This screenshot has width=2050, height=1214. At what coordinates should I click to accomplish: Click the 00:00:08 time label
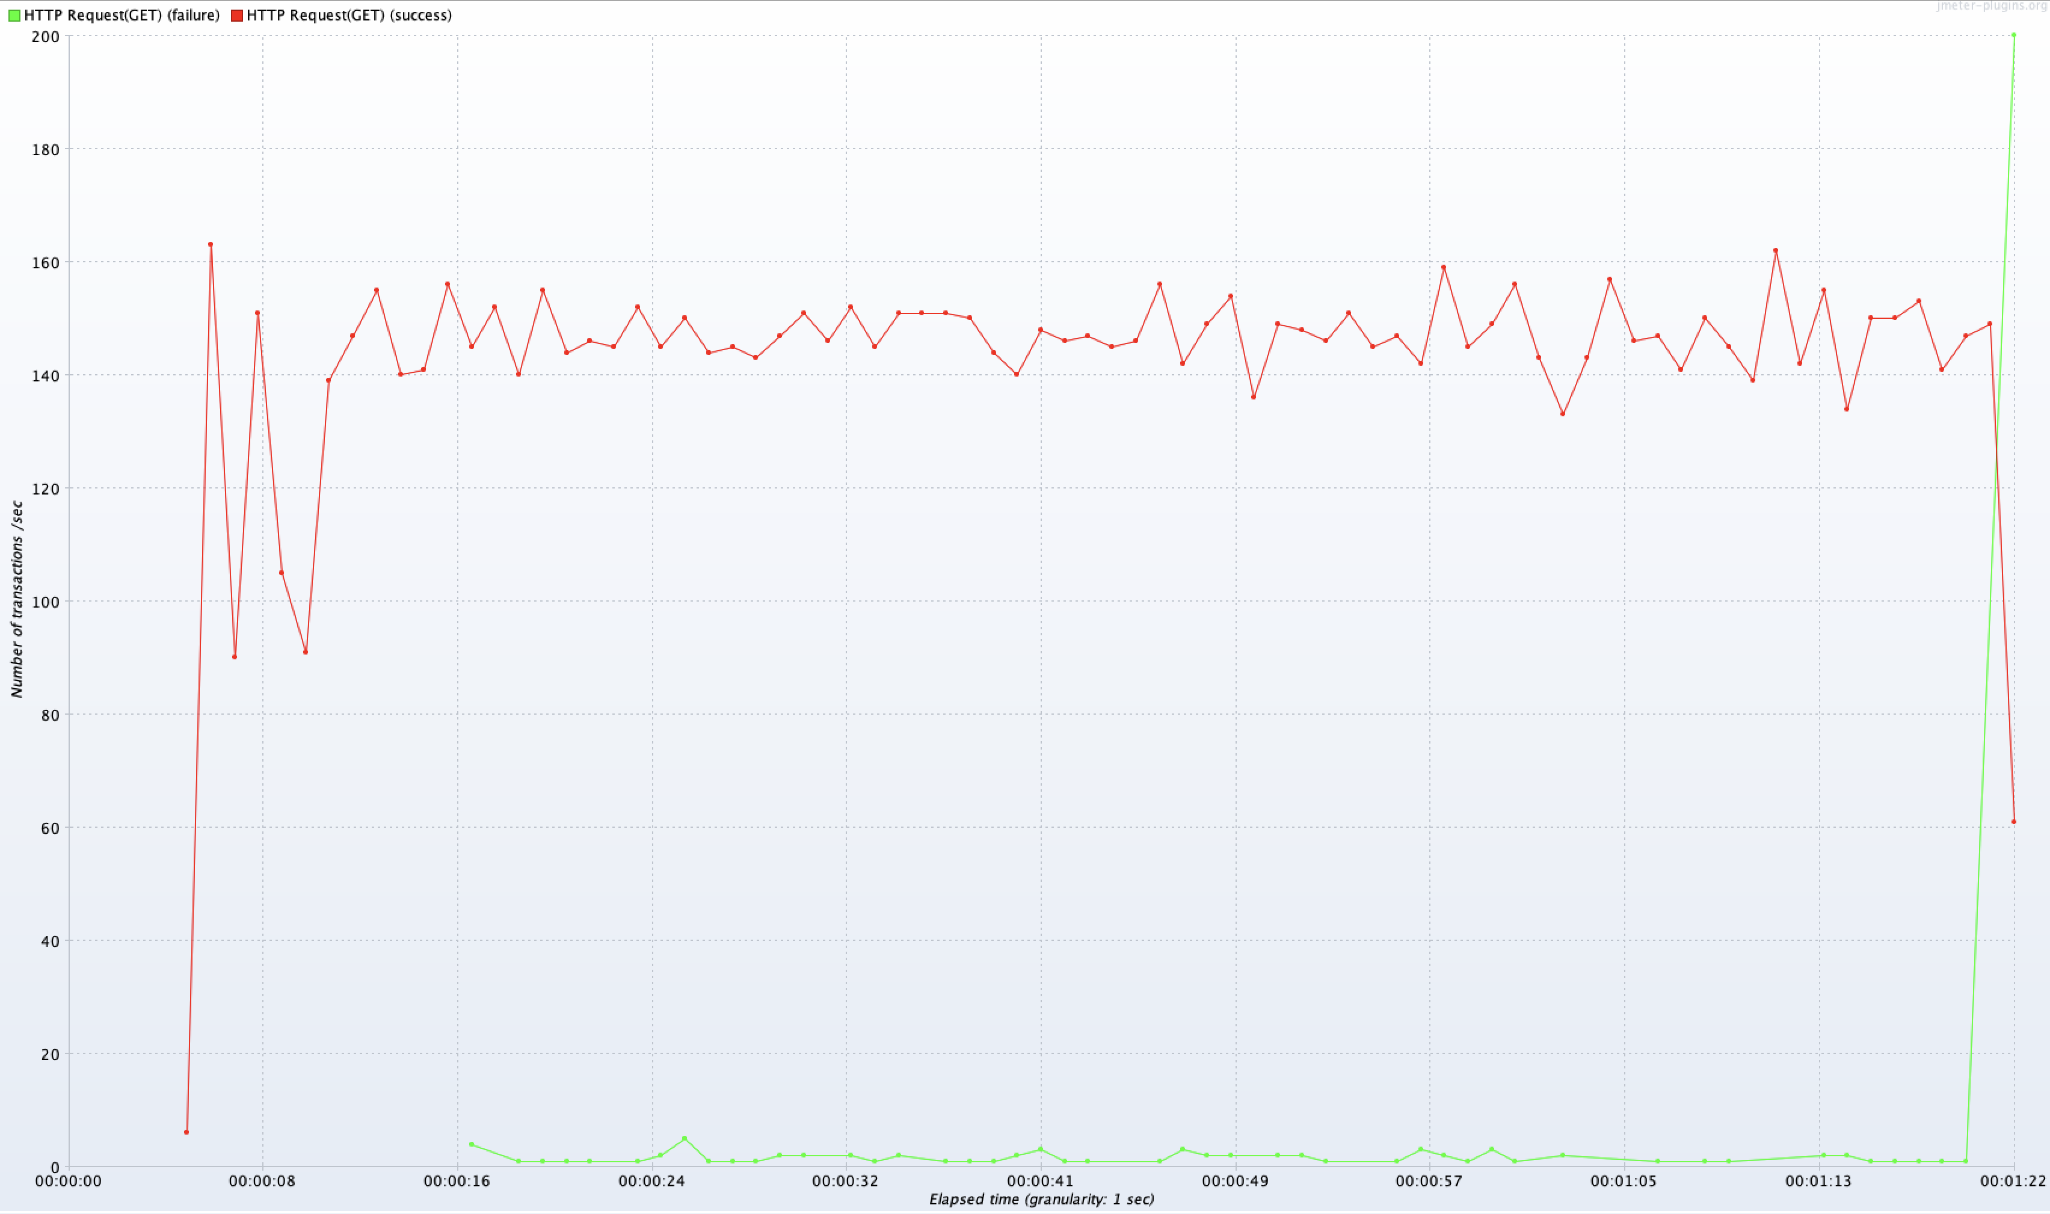pos(262,1182)
